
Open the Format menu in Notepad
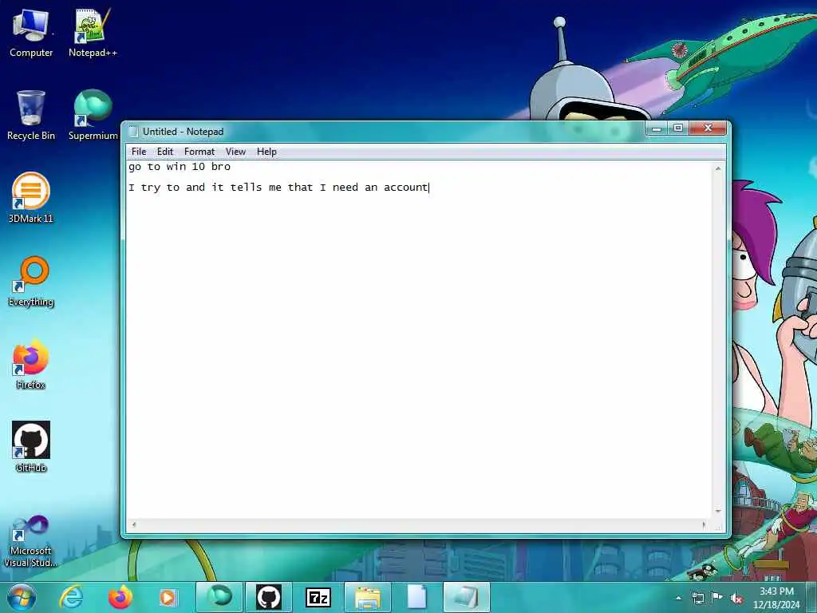click(199, 152)
